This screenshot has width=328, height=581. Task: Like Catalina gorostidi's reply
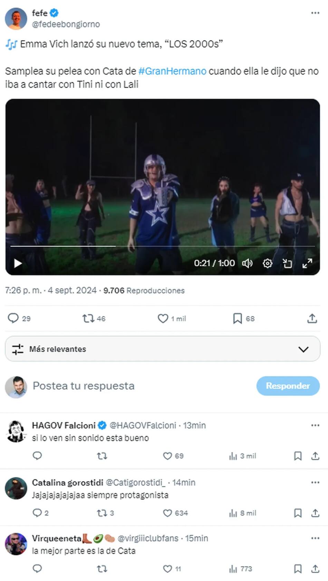tap(167, 513)
